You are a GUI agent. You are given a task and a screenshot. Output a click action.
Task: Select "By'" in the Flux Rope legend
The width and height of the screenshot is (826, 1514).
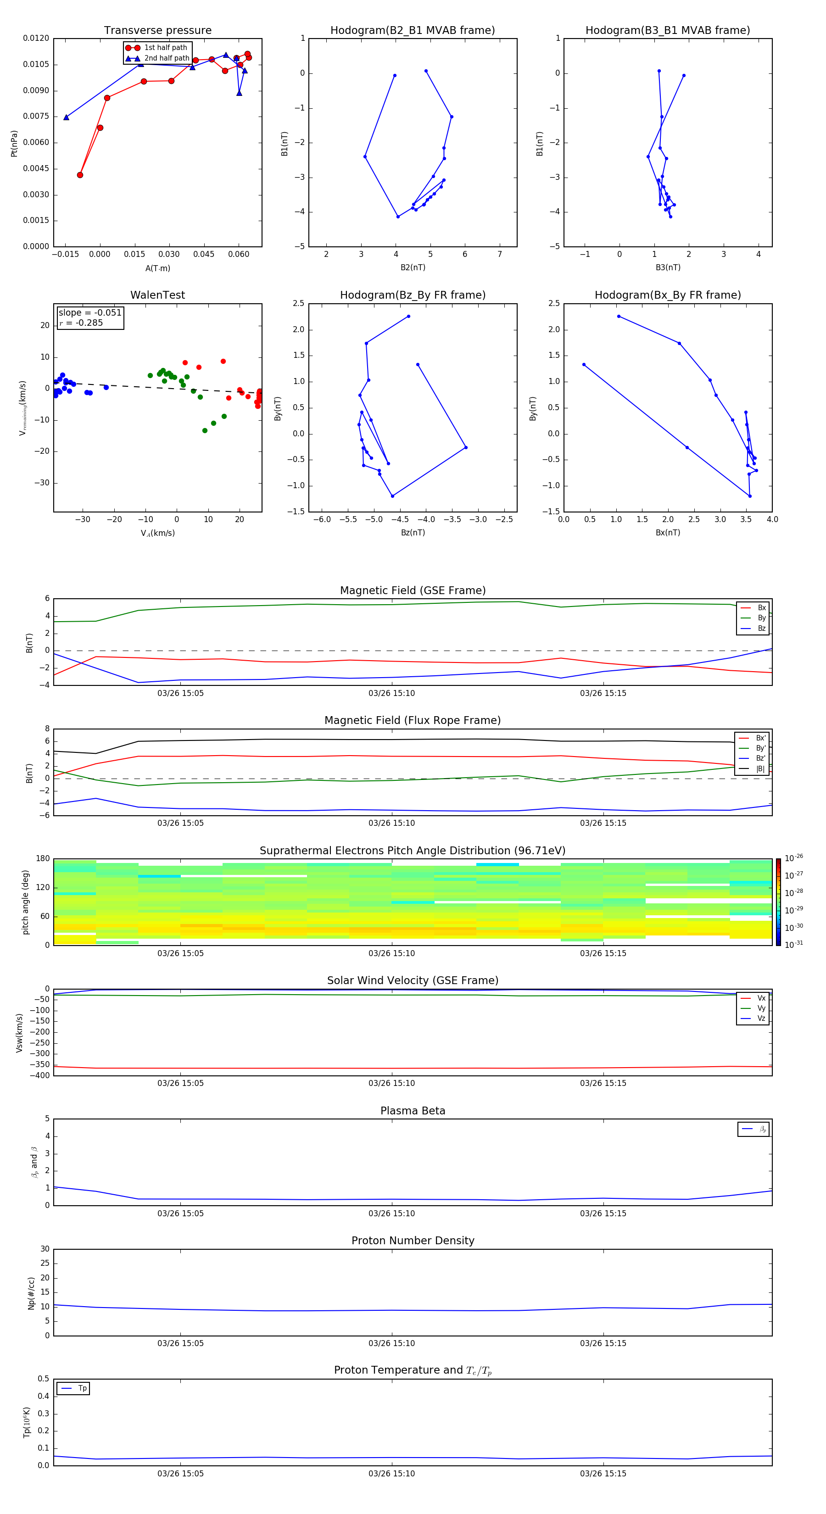click(753, 748)
